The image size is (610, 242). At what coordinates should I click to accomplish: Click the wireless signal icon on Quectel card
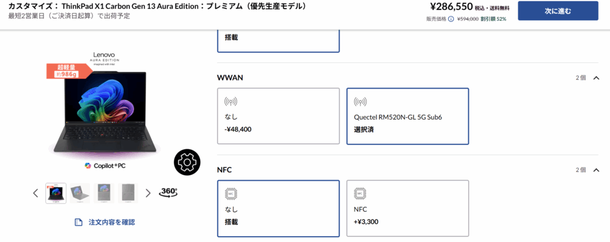pyautogui.click(x=359, y=102)
